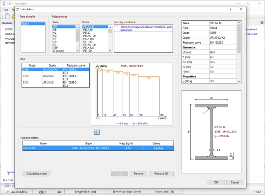The image size is (265, 195).
Task: Open the File menu in A3C window
Action: (6, 10)
